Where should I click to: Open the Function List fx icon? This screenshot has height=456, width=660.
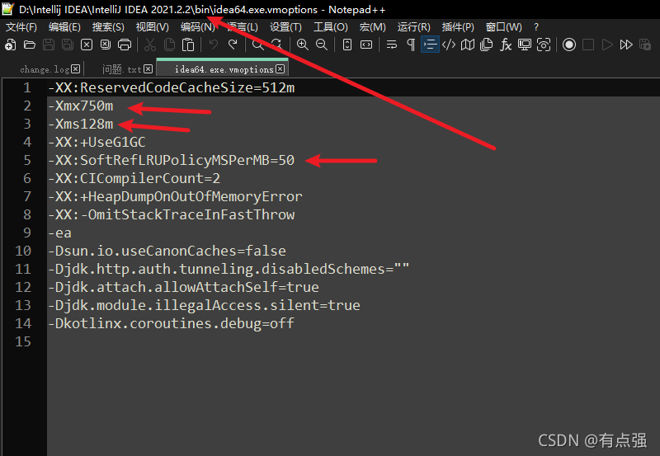click(x=506, y=45)
